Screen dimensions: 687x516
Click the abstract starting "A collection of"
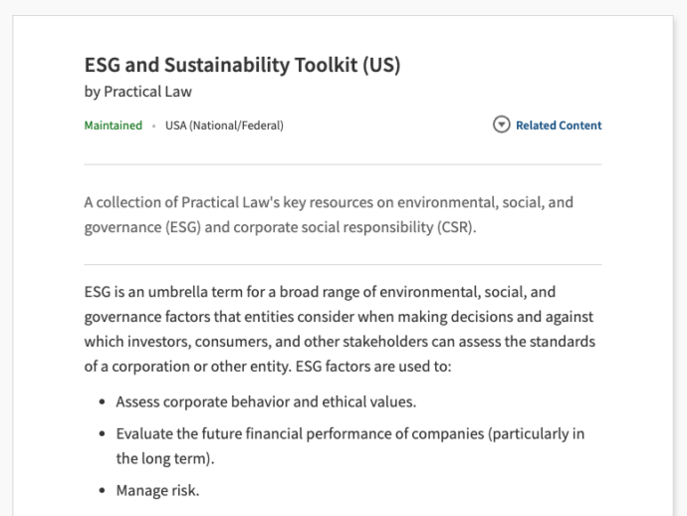(x=329, y=213)
